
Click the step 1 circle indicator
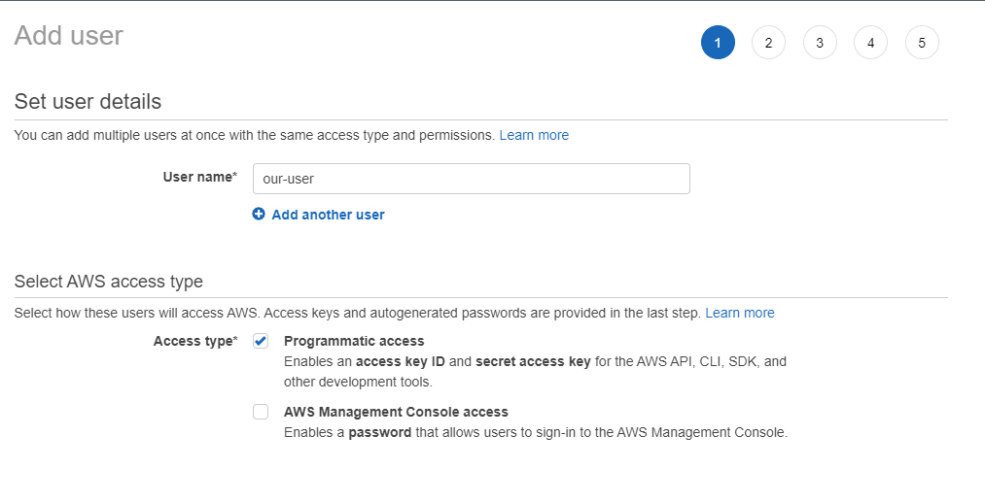click(718, 43)
